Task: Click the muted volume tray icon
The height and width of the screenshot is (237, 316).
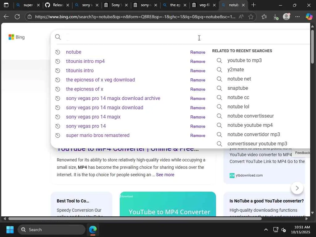Action: click(284, 230)
